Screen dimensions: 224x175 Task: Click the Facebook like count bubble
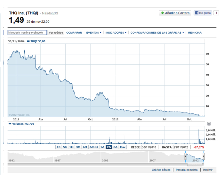click(216, 13)
